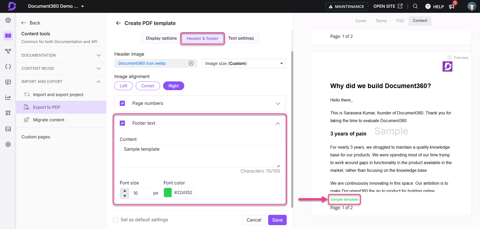Click the Open Site external link icon
Image resolution: width=480 pixels, height=229 pixels.
click(x=400, y=6)
